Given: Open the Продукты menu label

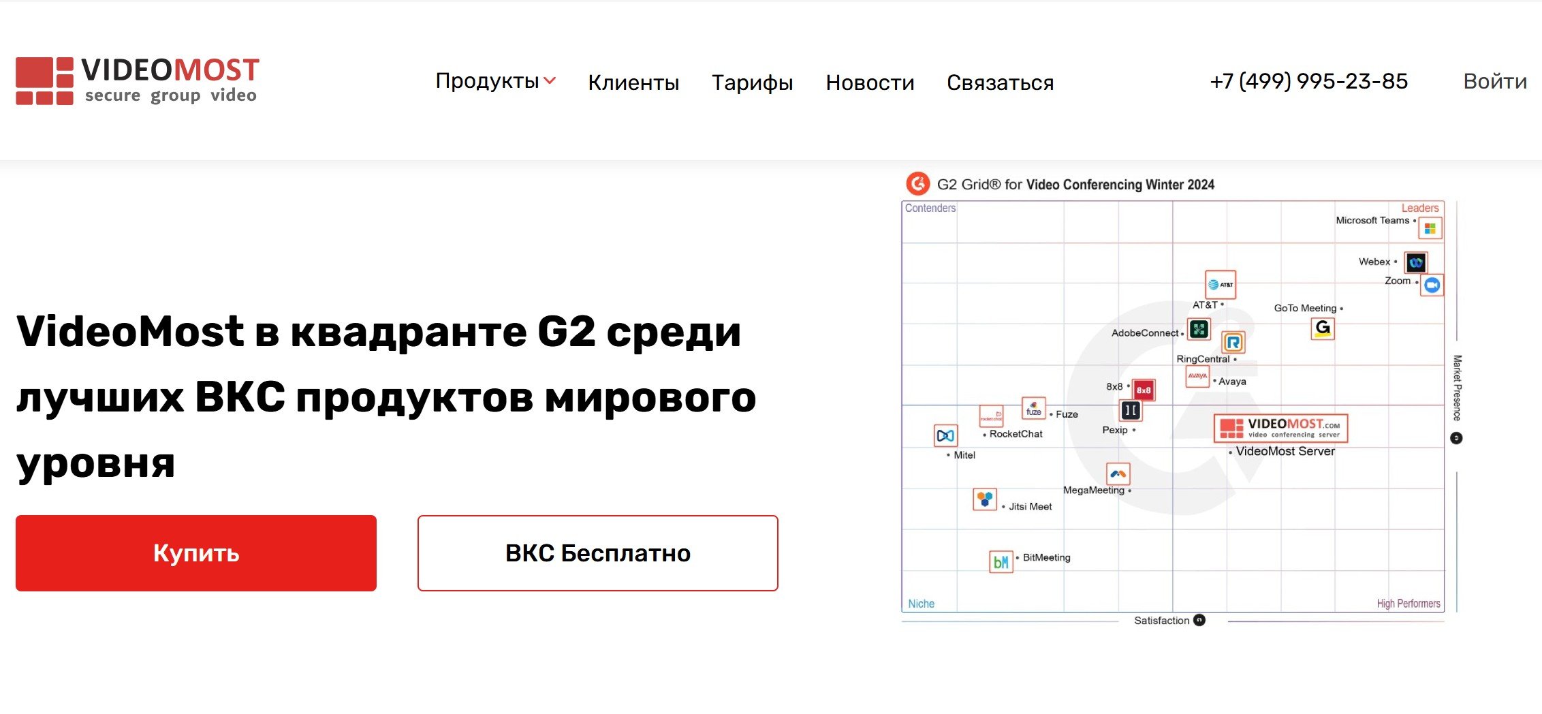Looking at the screenshot, I should pyautogui.click(x=487, y=80).
